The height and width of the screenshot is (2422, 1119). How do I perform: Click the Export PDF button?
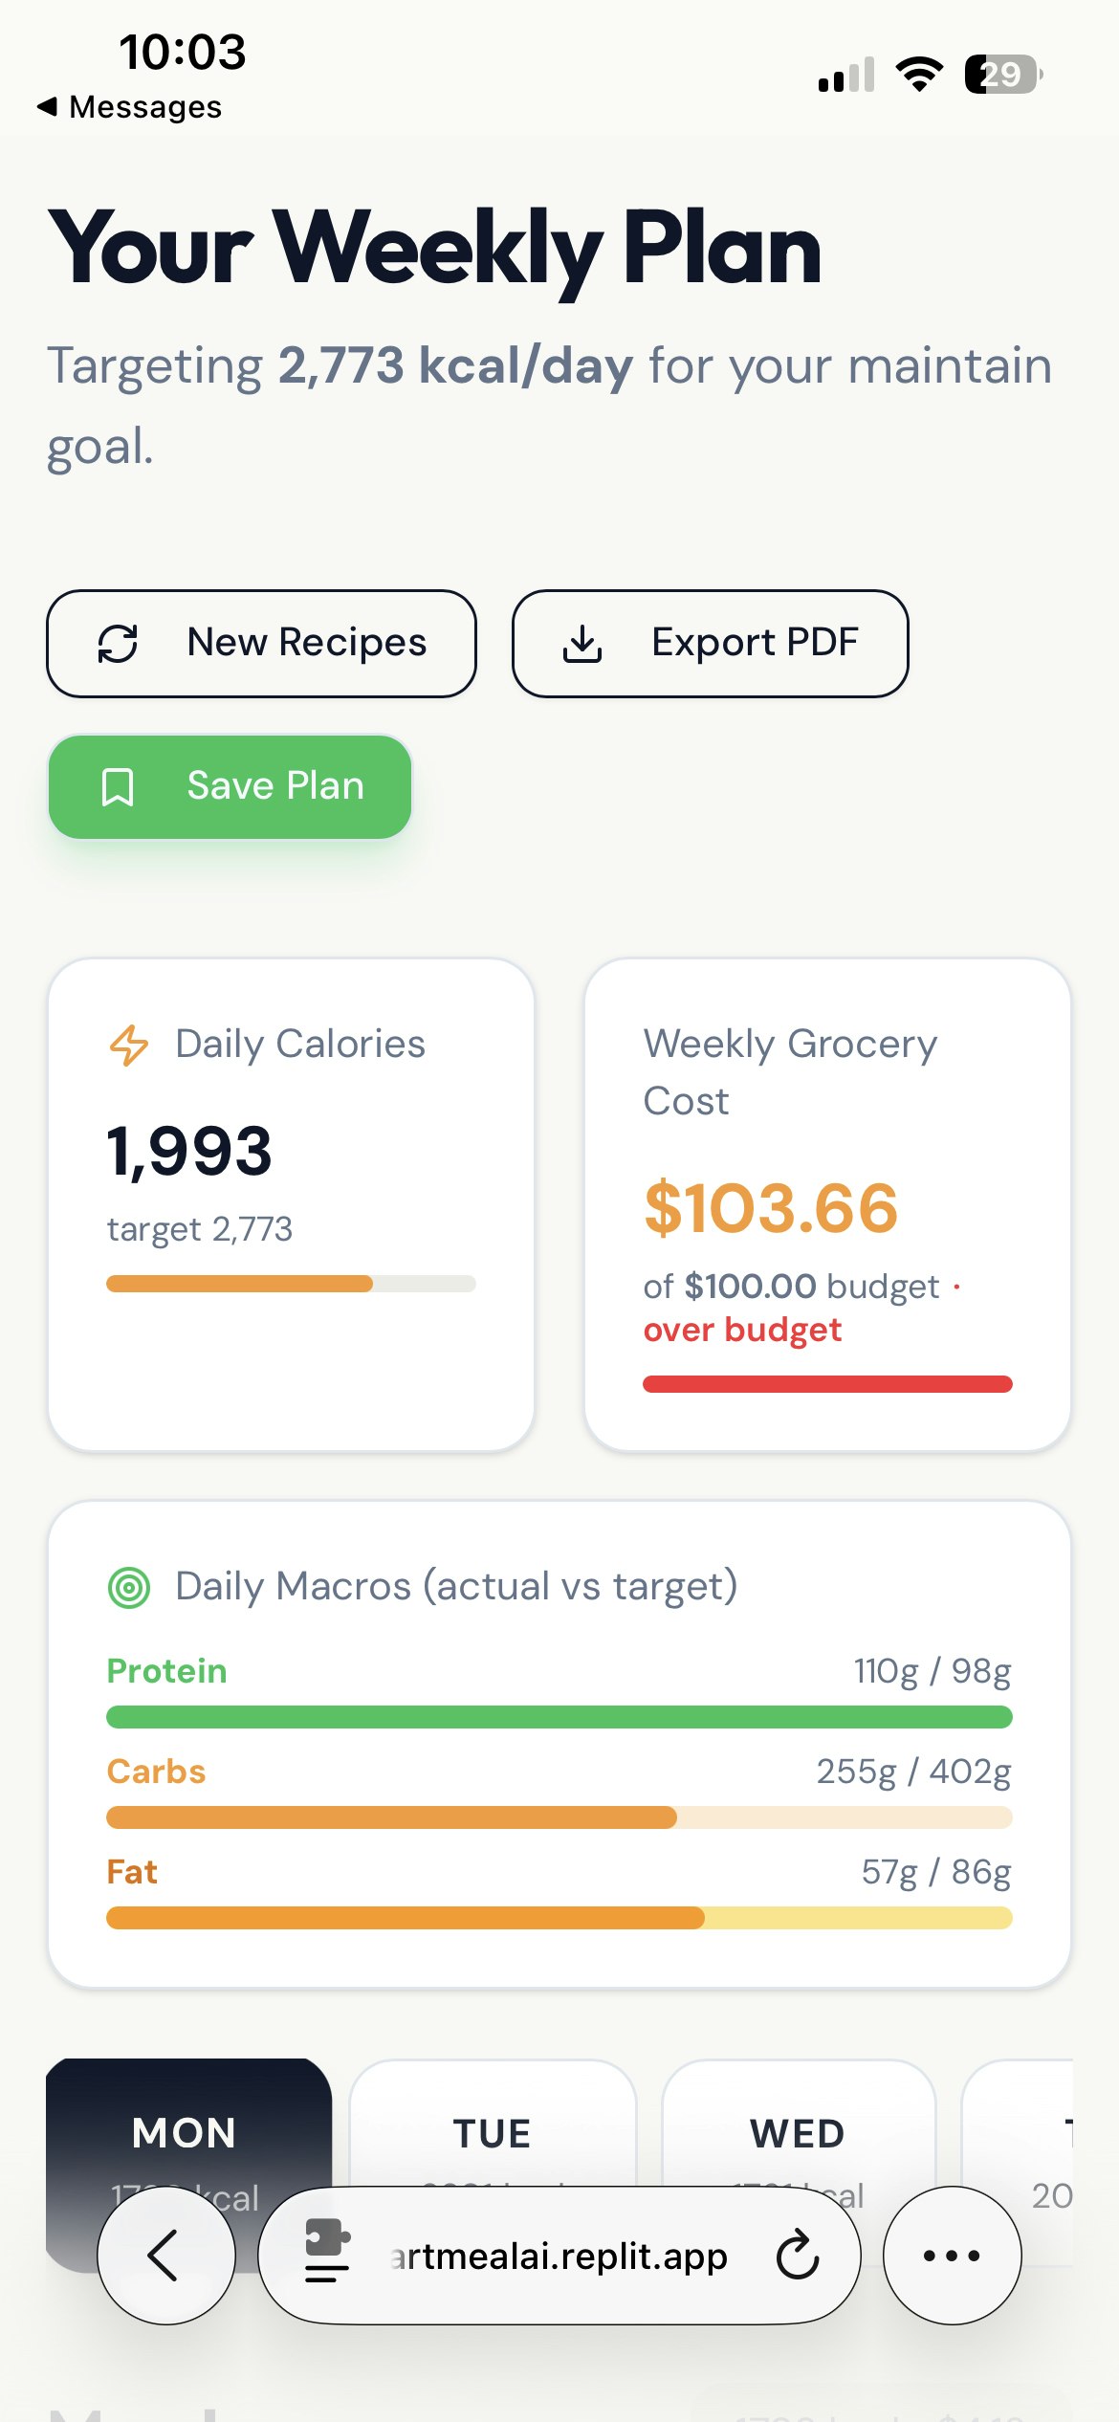[710, 644]
